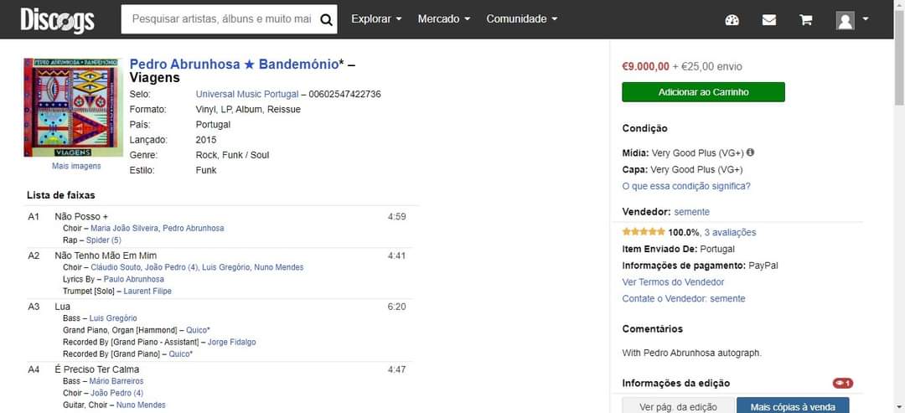Open Pedro Abrunhosa choir credit link
This screenshot has height=413, width=905.
tap(194, 229)
